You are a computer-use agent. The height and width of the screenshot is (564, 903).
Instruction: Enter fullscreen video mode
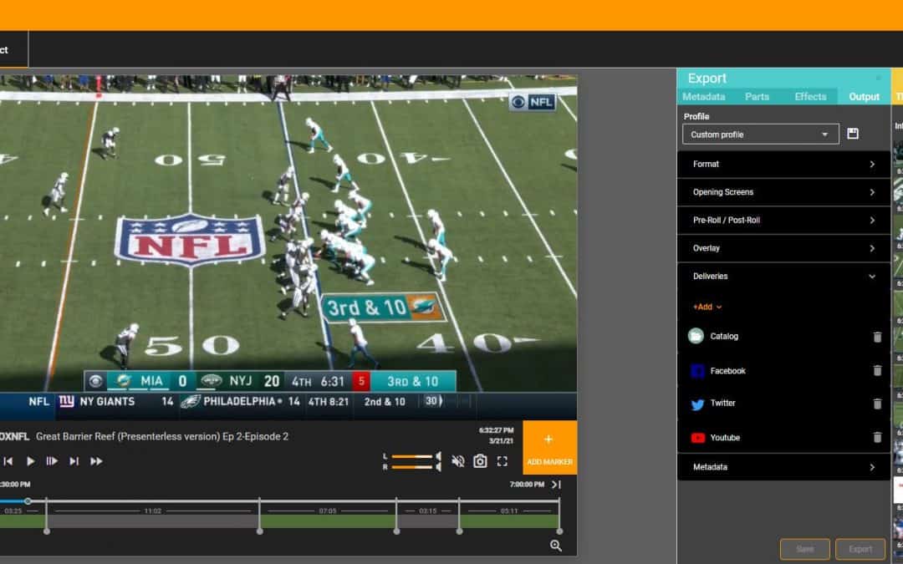[503, 461]
